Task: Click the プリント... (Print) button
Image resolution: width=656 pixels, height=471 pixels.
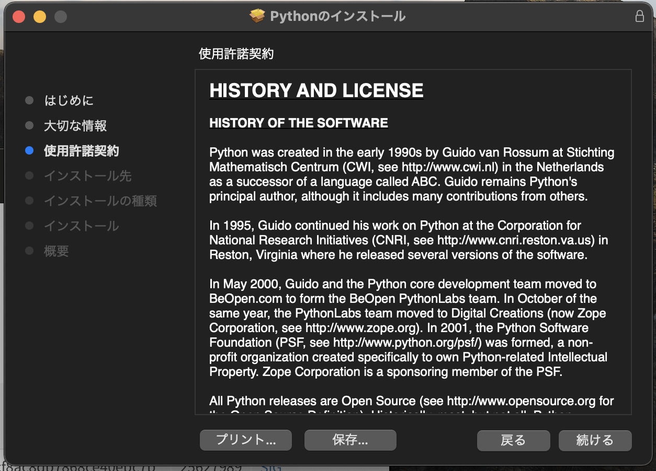Action: point(246,440)
